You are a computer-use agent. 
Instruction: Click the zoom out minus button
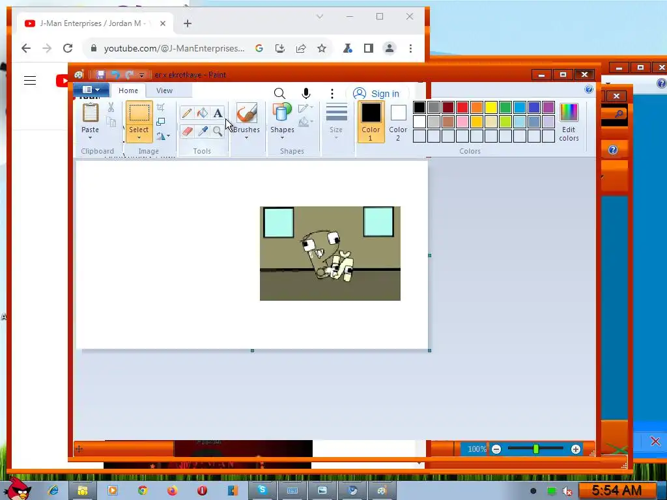496,449
